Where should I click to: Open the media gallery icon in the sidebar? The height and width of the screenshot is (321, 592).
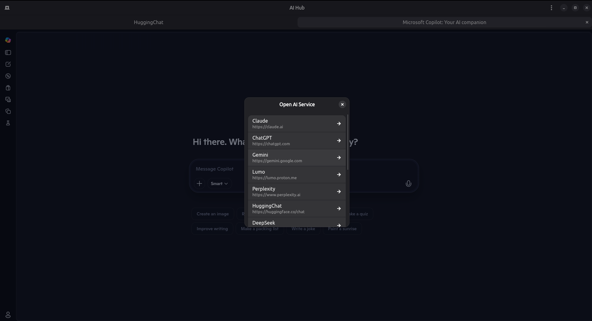pyautogui.click(x=8, y=99)
